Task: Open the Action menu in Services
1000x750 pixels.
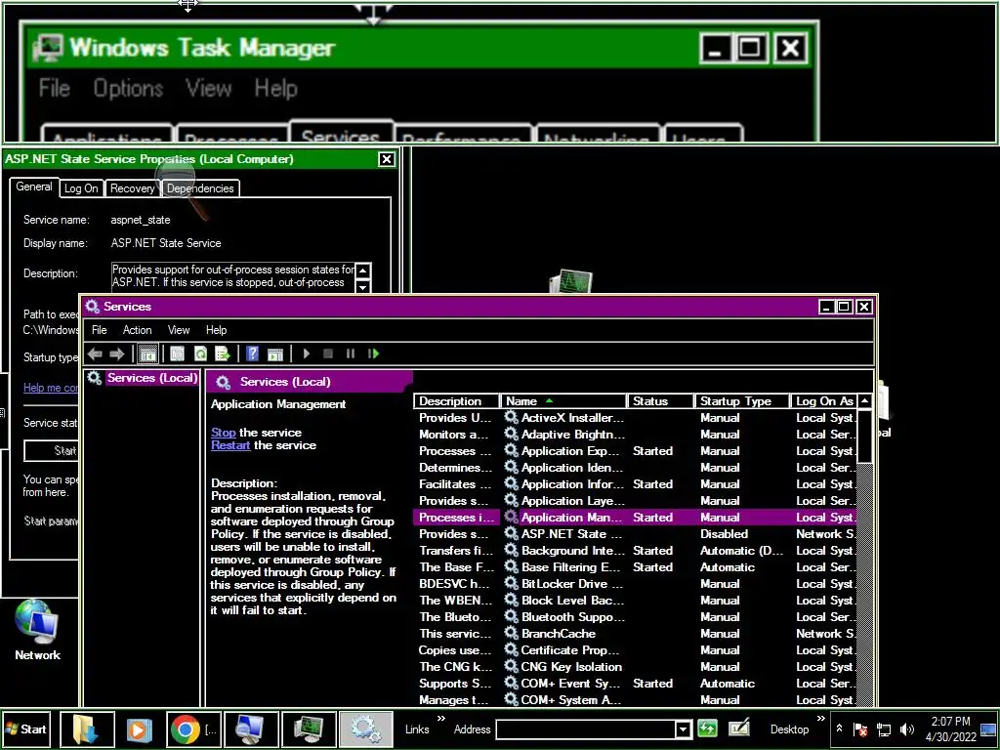Action: 137,330
